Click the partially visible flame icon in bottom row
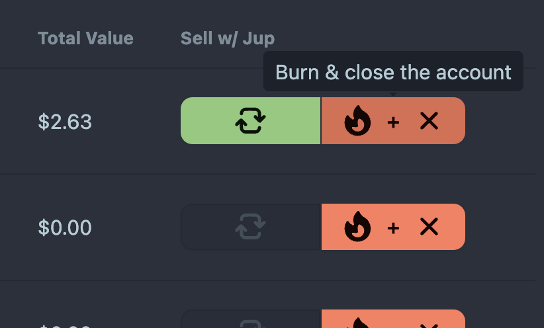 [357, 324]
